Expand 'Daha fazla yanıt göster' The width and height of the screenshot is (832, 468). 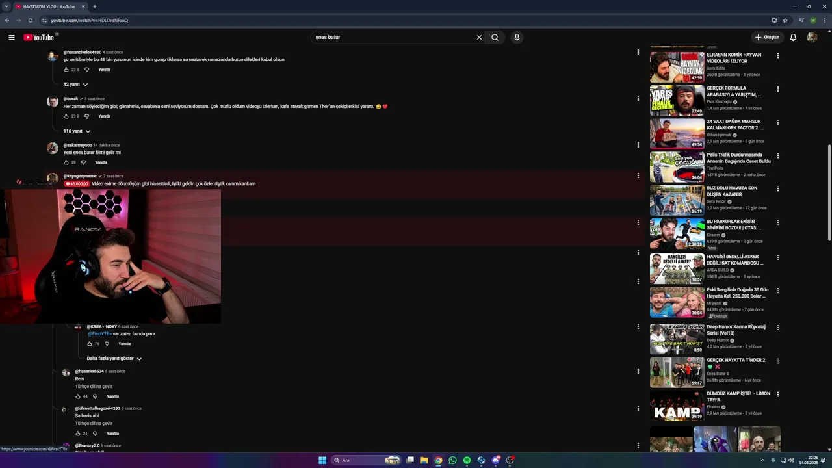coord(114,359)
